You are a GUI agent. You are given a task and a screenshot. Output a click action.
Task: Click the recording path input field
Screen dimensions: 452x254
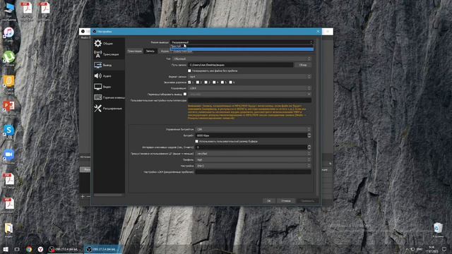click(x=240, y=65)
